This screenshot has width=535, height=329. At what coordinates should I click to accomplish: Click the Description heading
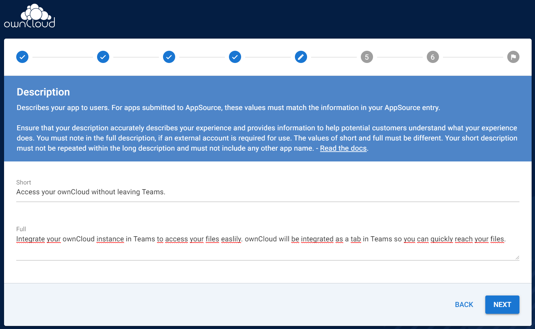43,92
